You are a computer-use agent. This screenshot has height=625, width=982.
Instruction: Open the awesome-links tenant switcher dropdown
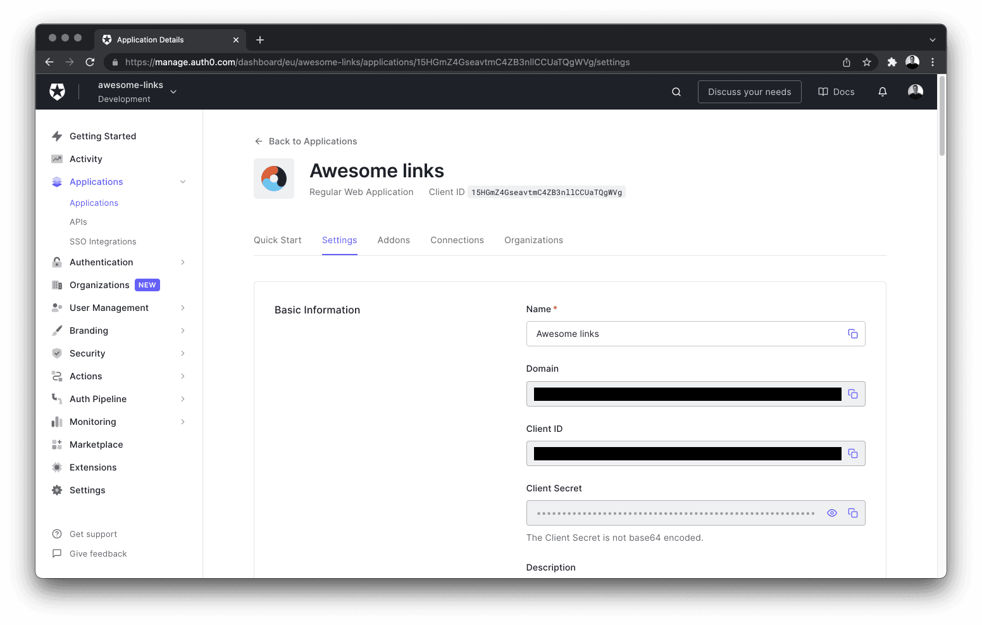coord(173,91)
